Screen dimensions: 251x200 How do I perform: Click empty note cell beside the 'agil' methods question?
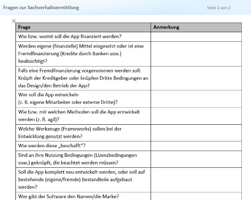(x=196, y=115)
